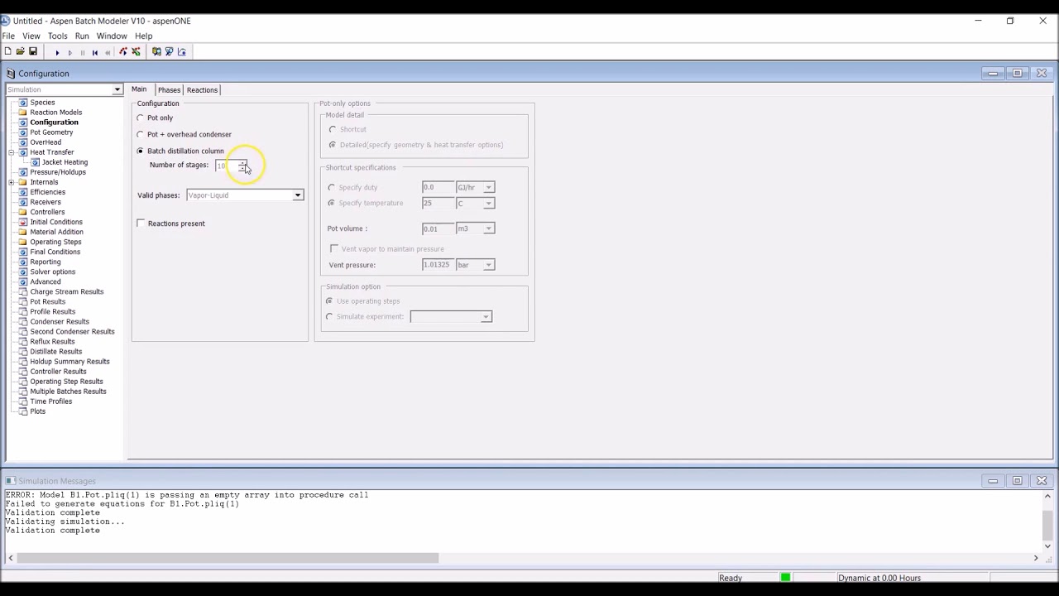Open the Simulate experiment dropdown
The width and height of the screenshot is (1059, 596).
tap(486, 317)
